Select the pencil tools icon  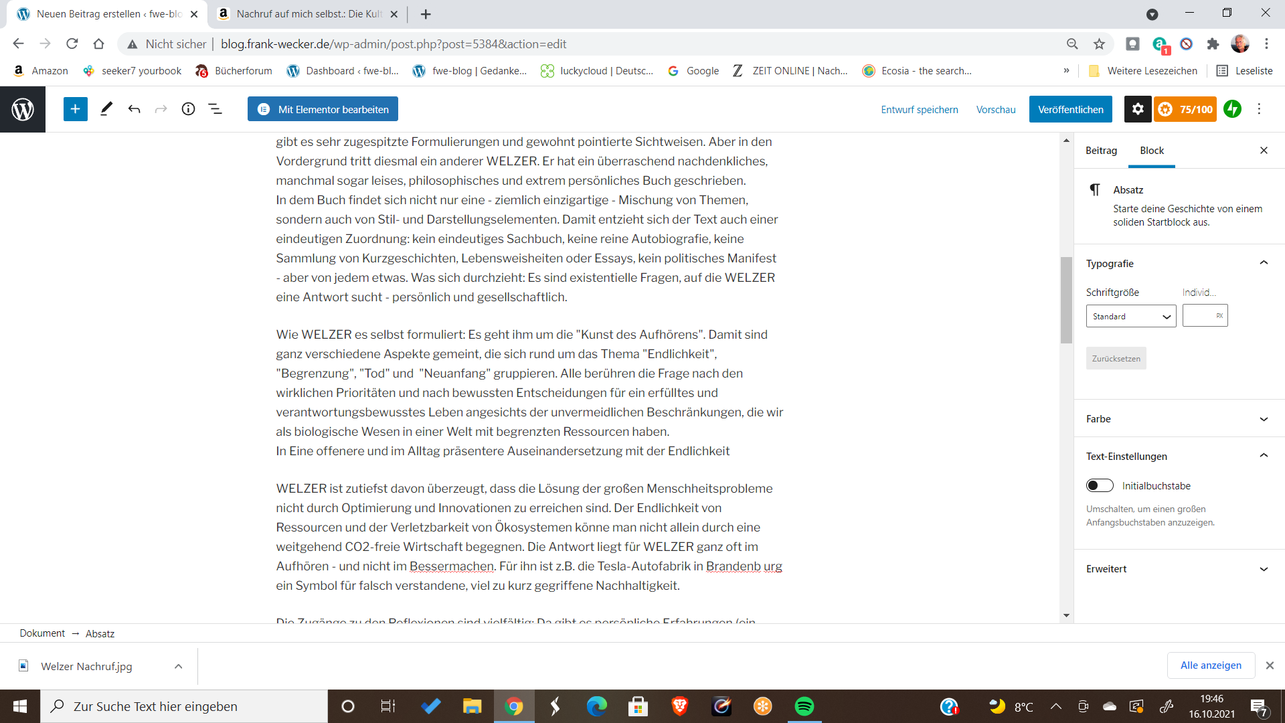(x=106, y=109)
